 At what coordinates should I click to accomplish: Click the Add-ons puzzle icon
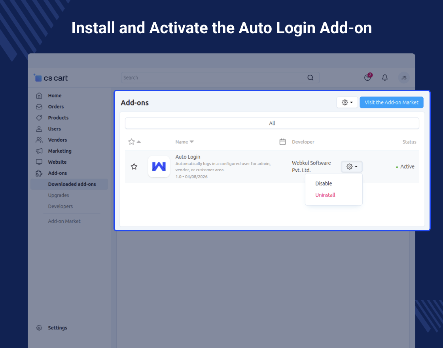pos(39,173)
